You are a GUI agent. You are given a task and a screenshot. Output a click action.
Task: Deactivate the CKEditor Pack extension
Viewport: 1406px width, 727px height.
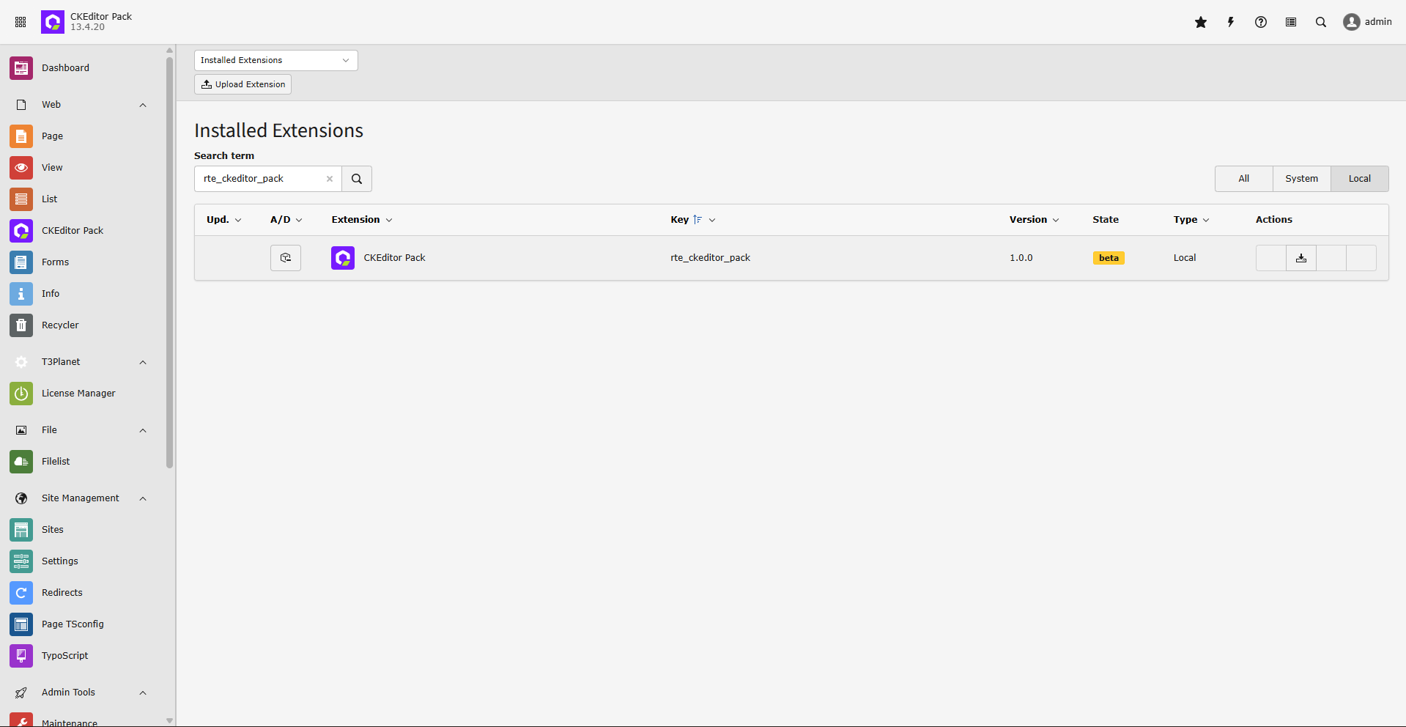[x=285, y=258]
